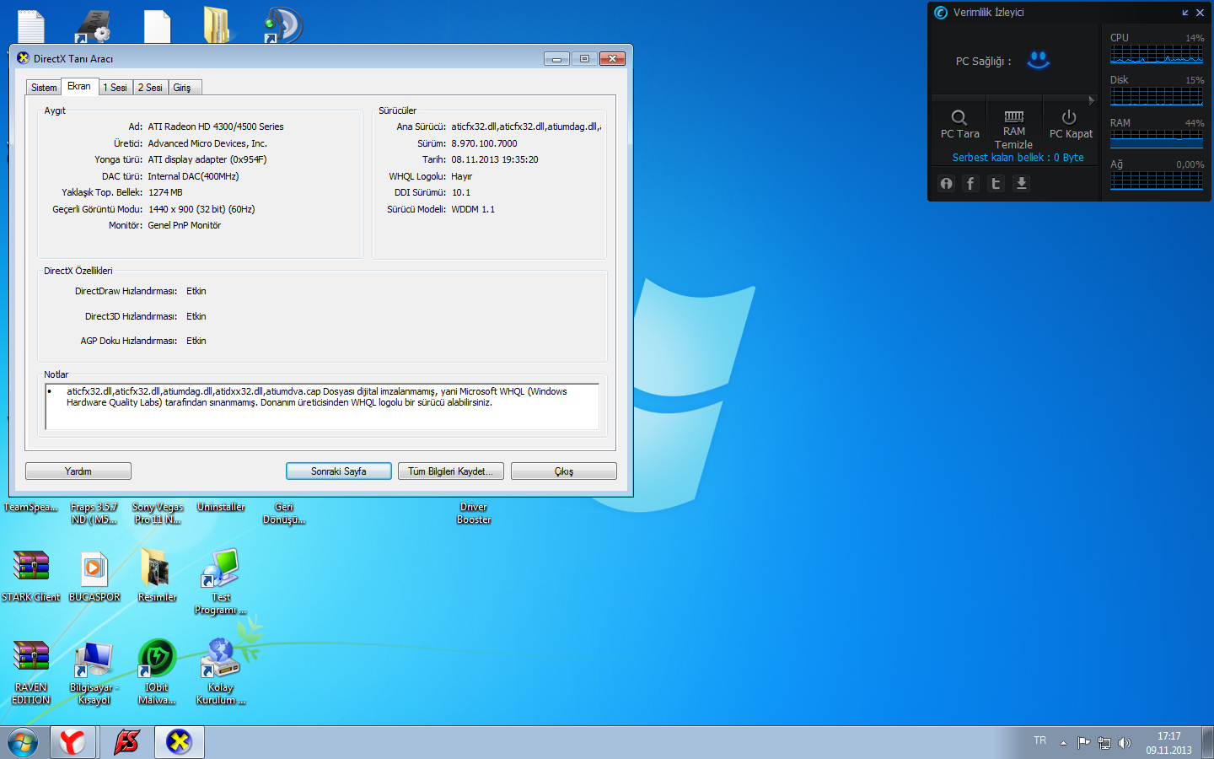
Task: Click the PC Kapat power icon
Action: point(1069,117)
